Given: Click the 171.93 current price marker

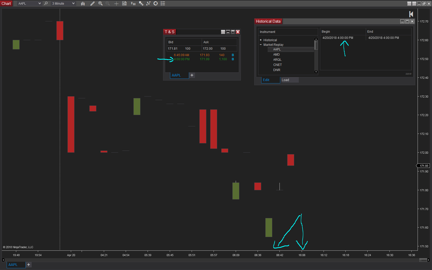Looking at the screenshot, I should [x=423, y=166].
